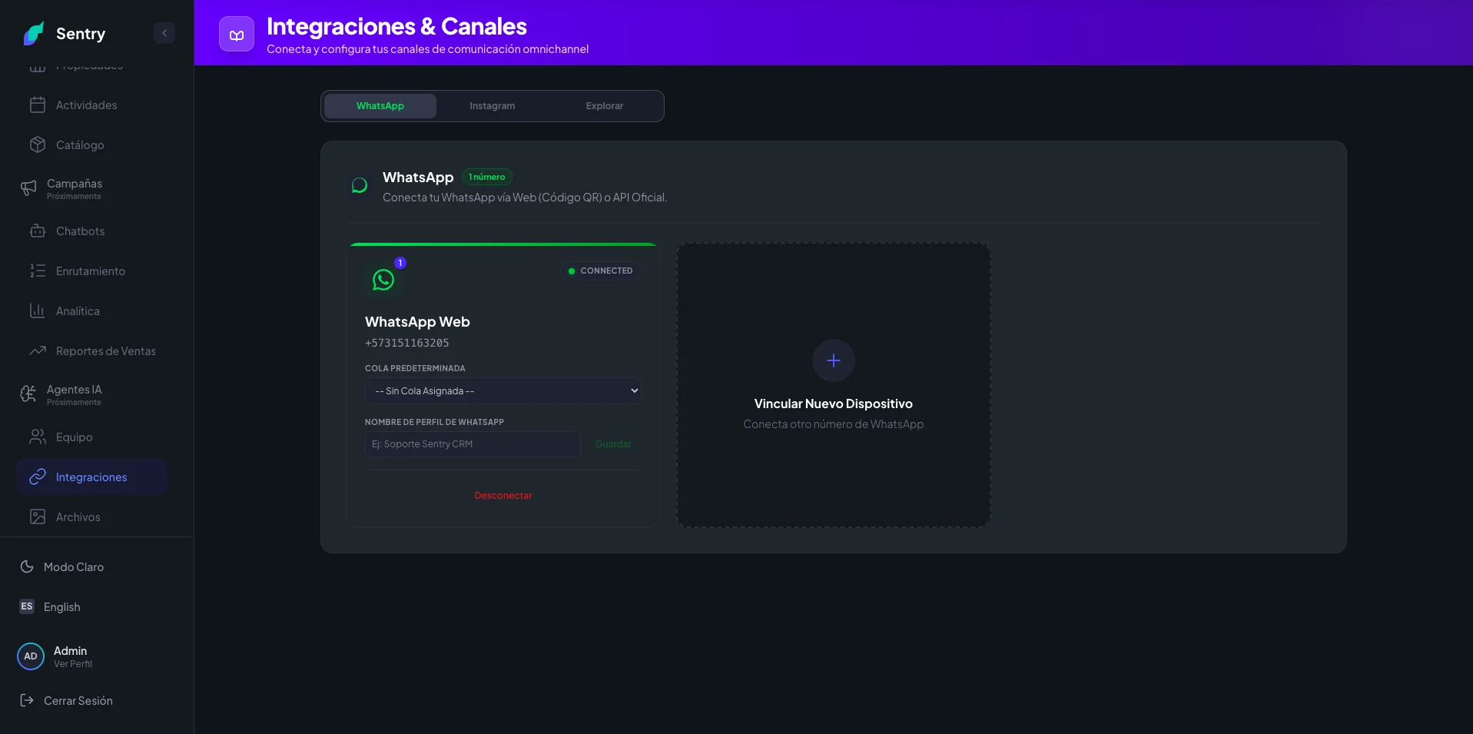Click the Reportes de Ventas trend icon
1473x734 pixels.
38,351
